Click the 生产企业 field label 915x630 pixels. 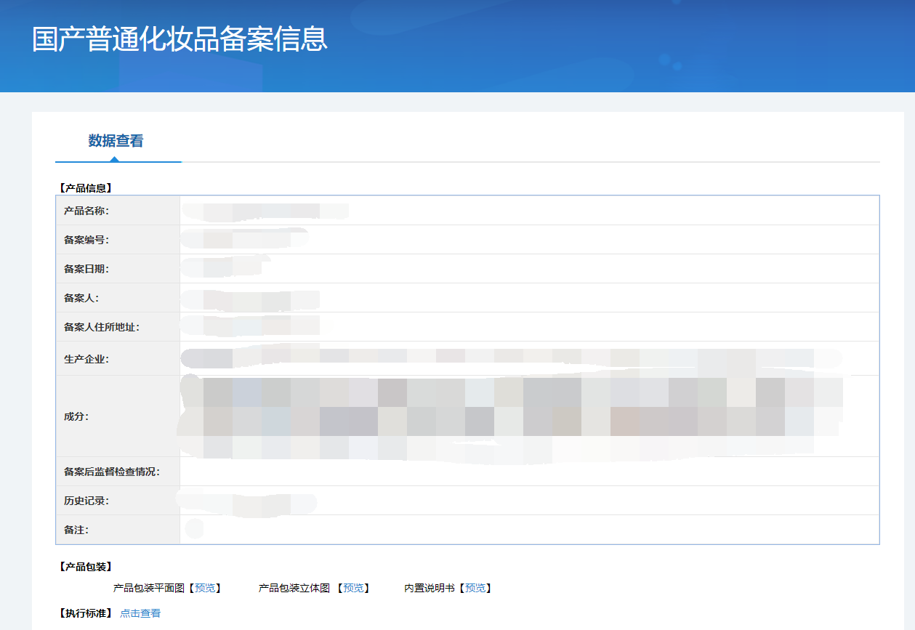pyautogui.click(x=86, y=359)
